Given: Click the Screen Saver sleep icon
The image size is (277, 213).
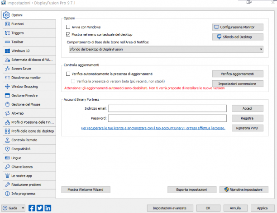Looking at the screenshot, I should (7, 69).
